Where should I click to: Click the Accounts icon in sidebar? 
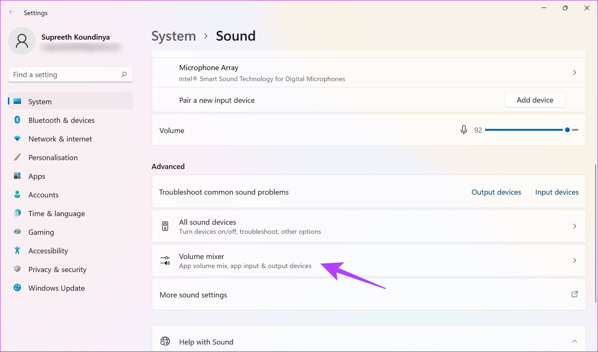17,195
